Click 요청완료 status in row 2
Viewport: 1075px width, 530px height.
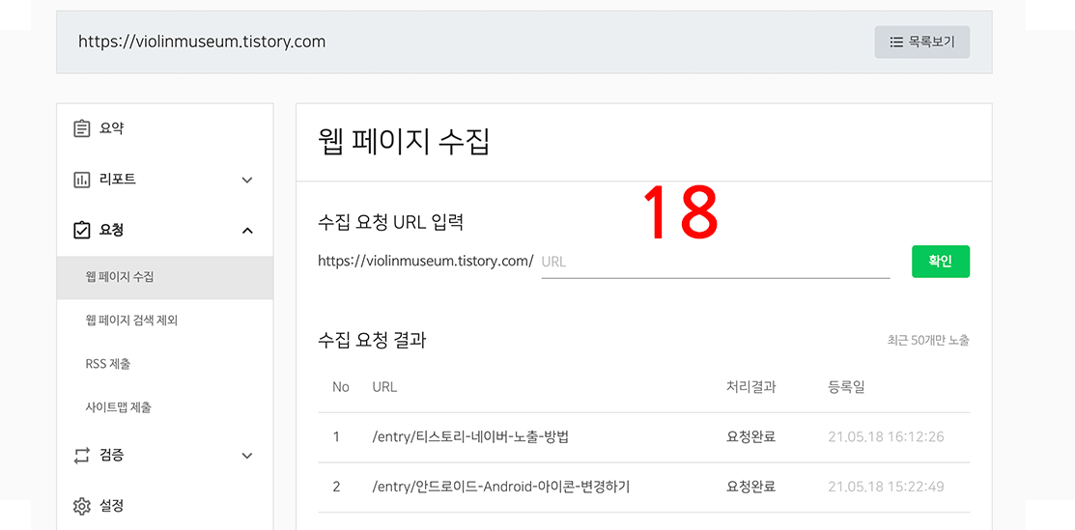(751, 487)
